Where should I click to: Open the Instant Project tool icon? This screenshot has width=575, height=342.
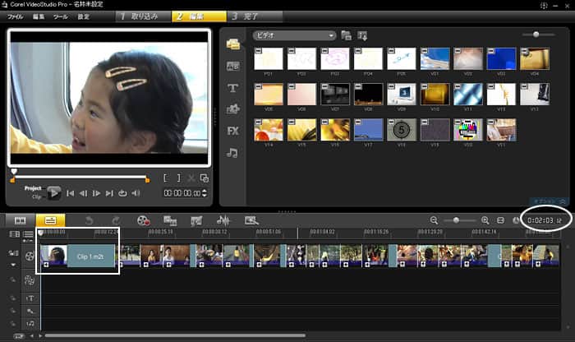pyautogui.click(x=251, y=220)
